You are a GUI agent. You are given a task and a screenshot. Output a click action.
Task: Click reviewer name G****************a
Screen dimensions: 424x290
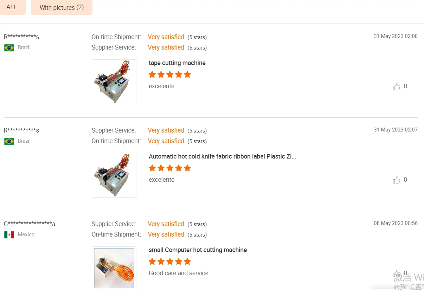coord(30,224)
